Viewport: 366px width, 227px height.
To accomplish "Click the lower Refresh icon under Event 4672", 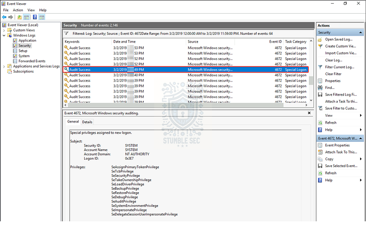I will click(x=320, y=173).
